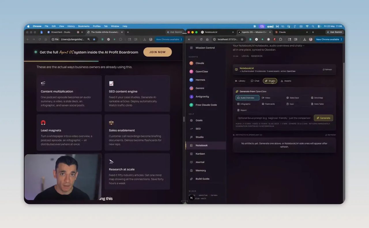Viewport: 369px width, 228px height.
Task: Switch to the Studio tab
Action: click(270, 81)
